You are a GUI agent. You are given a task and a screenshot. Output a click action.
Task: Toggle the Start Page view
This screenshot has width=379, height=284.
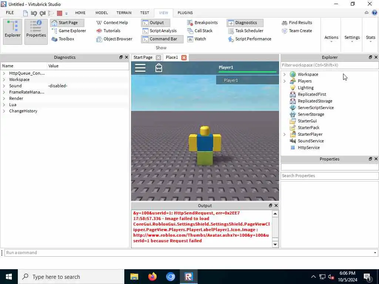(x=67, y=23)
